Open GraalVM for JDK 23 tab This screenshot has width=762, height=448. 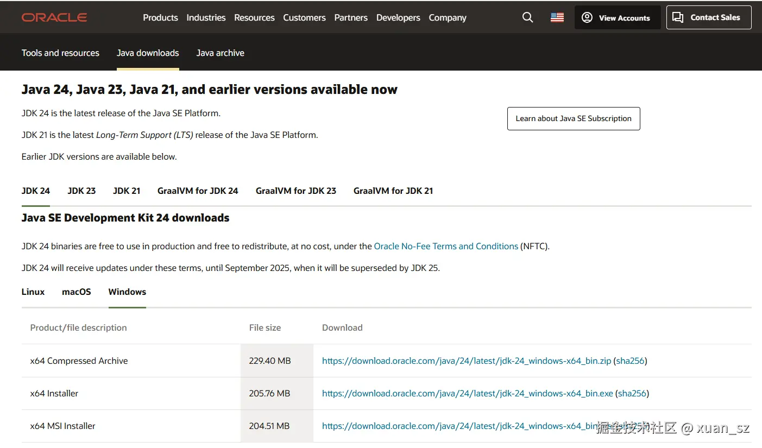(296, 191)
